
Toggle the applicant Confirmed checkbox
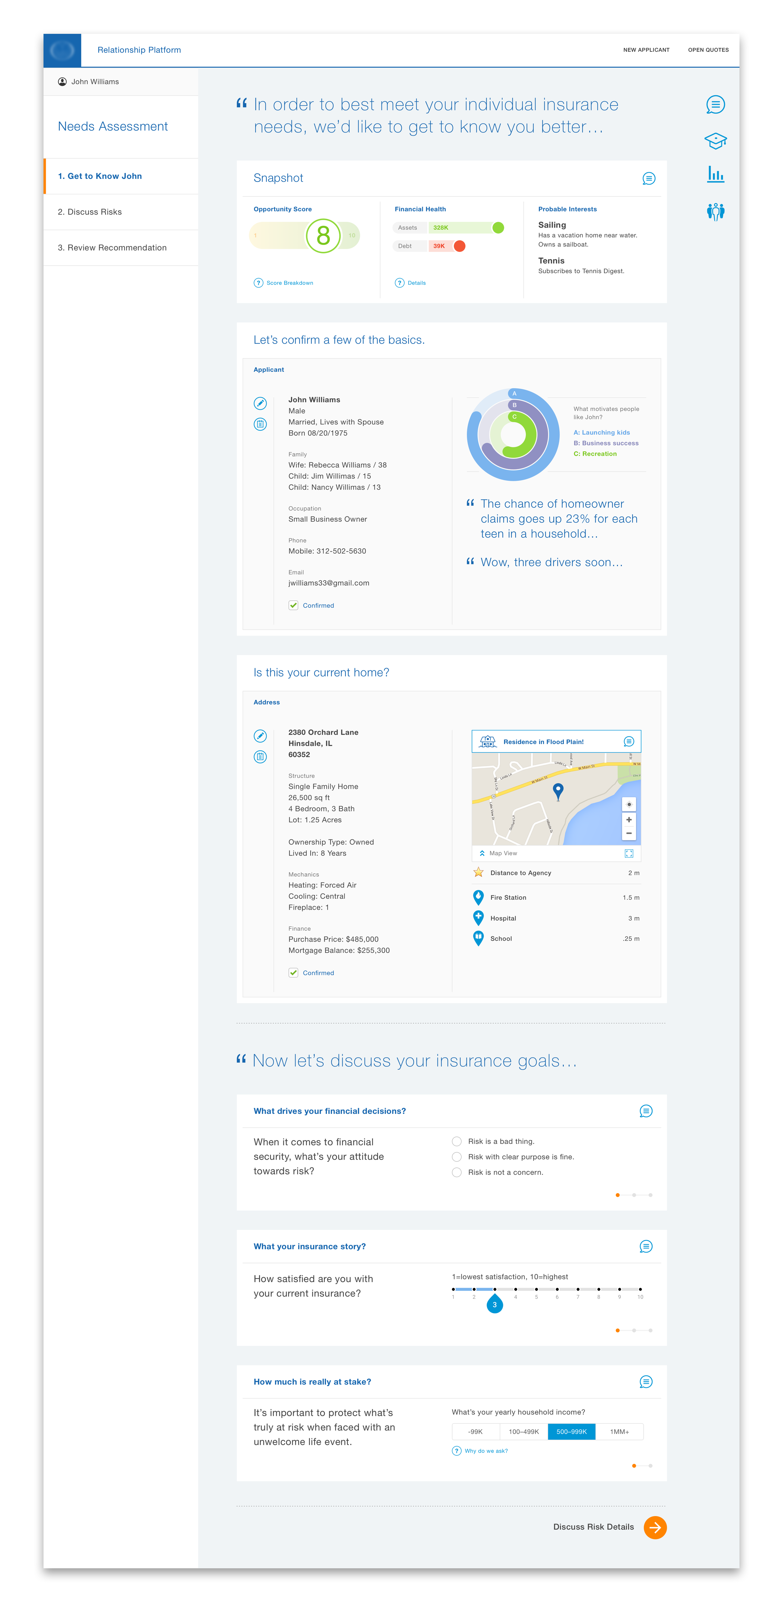click(293, 605)
